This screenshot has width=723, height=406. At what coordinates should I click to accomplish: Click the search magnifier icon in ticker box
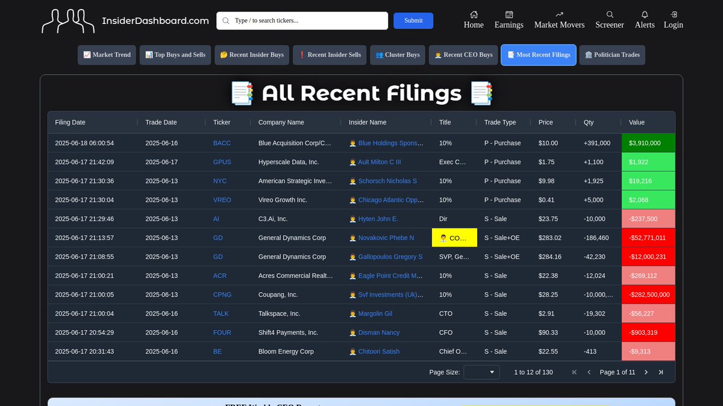click(x=226, y=20)
